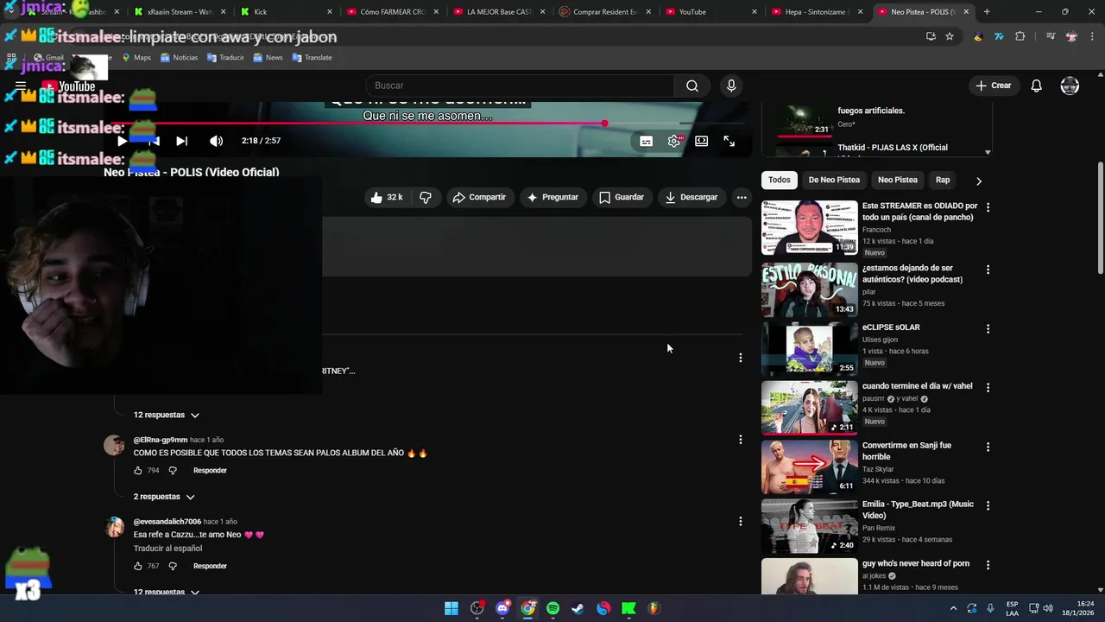Open the Noticias bookmark
The height and width of the screenshot is (622, 1105).
pos(179,57)
